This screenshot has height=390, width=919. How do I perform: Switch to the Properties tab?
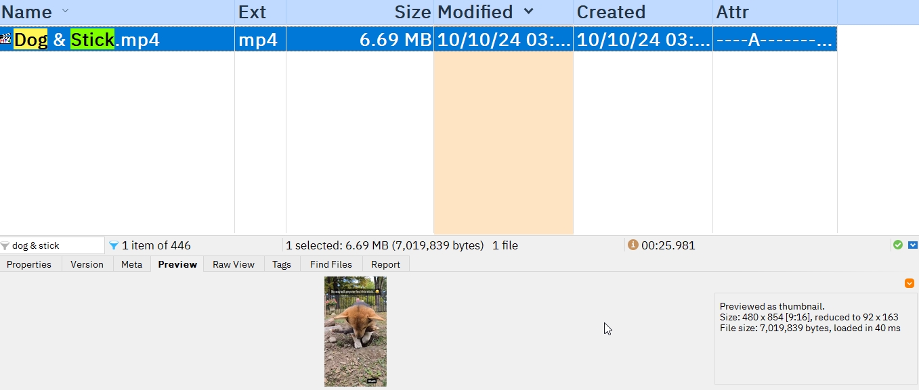29,264
